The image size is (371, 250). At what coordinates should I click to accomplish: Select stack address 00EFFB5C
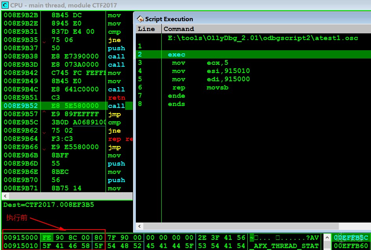point(351,237)
